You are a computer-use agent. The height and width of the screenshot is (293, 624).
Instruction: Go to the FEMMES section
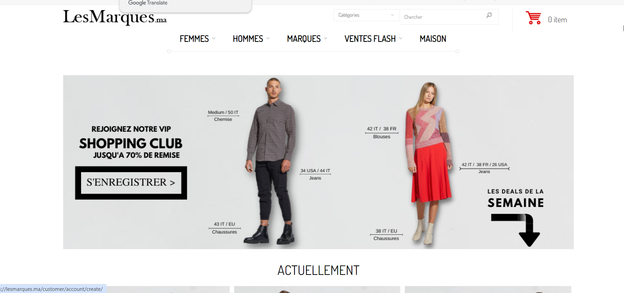pyautogui.click(x=194, y=39)
